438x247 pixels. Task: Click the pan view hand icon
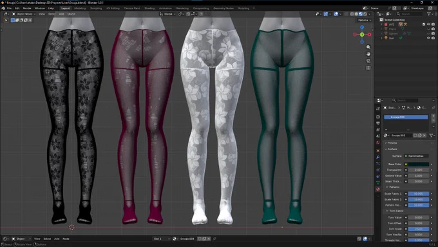pos(368,54)
